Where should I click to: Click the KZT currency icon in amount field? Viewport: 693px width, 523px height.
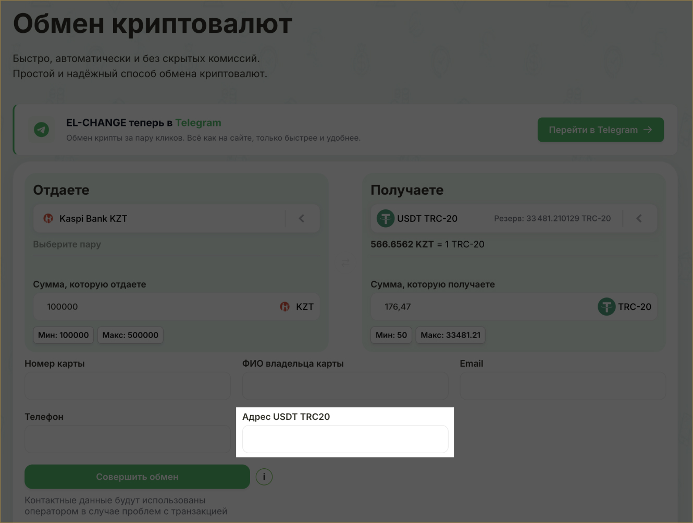click(285, 307)
